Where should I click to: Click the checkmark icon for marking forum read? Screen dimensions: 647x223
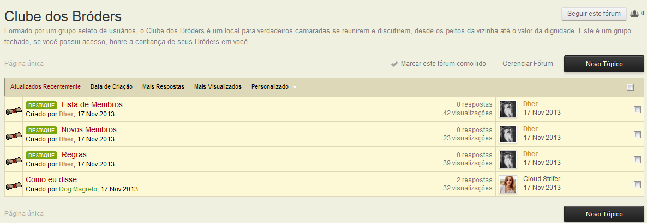pos(394,64)
